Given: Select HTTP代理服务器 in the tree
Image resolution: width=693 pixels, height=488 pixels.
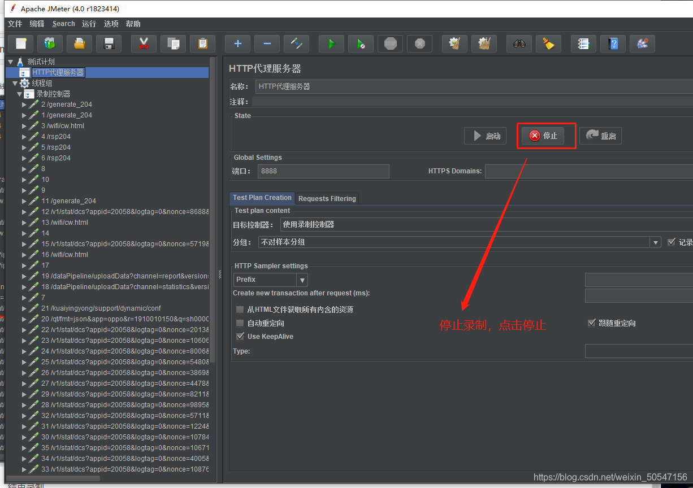Looking at the screenshot, I should (x=58, y=72).
